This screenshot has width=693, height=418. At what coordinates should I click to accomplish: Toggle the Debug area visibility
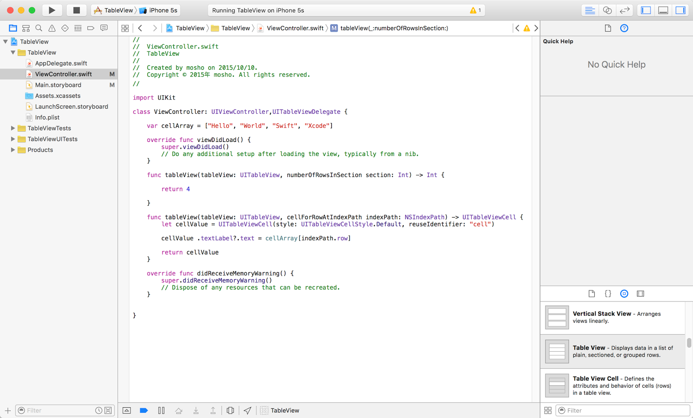(663, 10)
